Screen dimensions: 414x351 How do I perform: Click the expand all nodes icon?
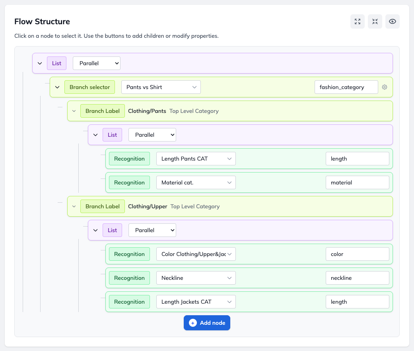(x=357, y=21)
